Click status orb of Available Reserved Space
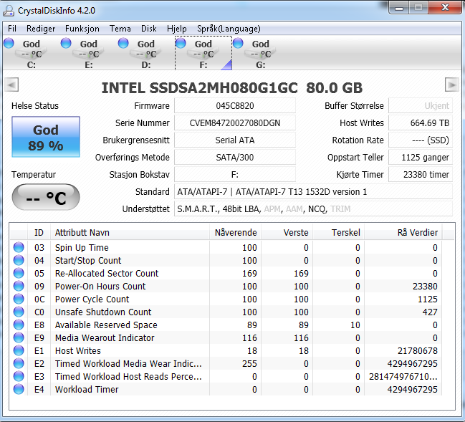The height and width of the screenshot is (422, 465). tap(19, 325)
